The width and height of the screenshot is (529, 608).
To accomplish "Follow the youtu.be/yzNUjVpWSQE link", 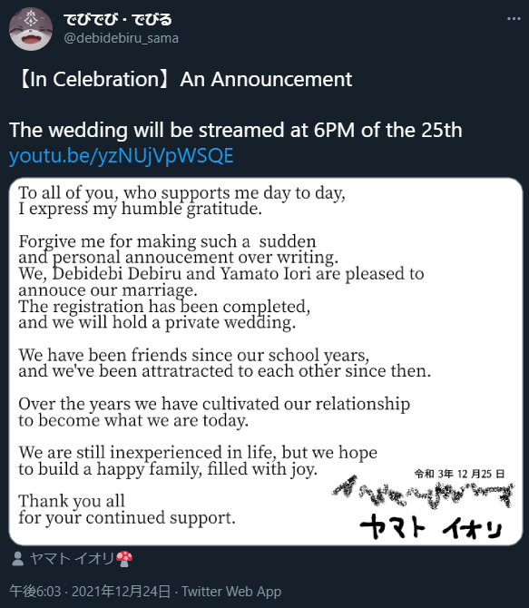I will click(121, 156).
